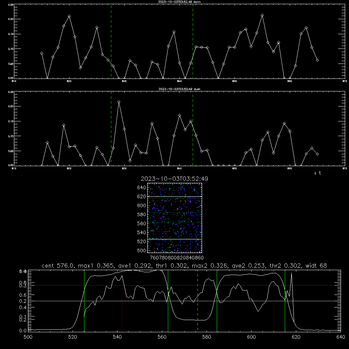Click the red dotted line near 610 in bottom plot
This screenshot has width=349, height=349.
[274, 300]
